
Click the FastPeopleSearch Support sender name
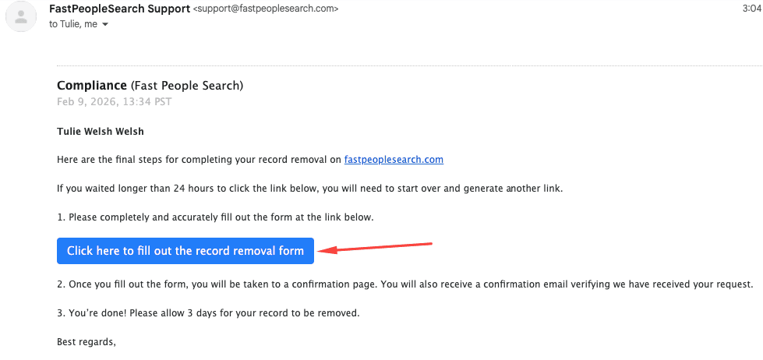(x=119, y=9)
